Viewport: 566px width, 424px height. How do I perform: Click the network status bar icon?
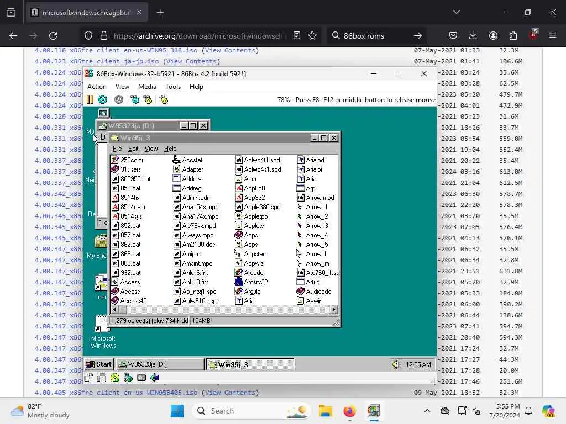pyautogui.click(x=128, y=378)
